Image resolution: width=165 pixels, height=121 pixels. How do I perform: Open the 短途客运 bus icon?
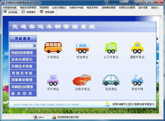coord(82,48)
